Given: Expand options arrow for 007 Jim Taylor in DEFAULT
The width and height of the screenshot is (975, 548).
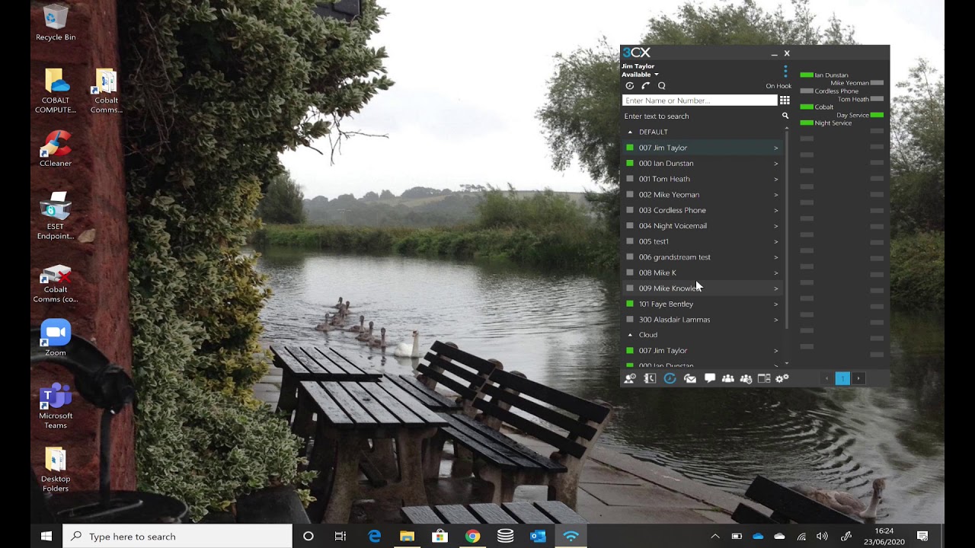Looking at the screenshot, I should coord(776,148).
